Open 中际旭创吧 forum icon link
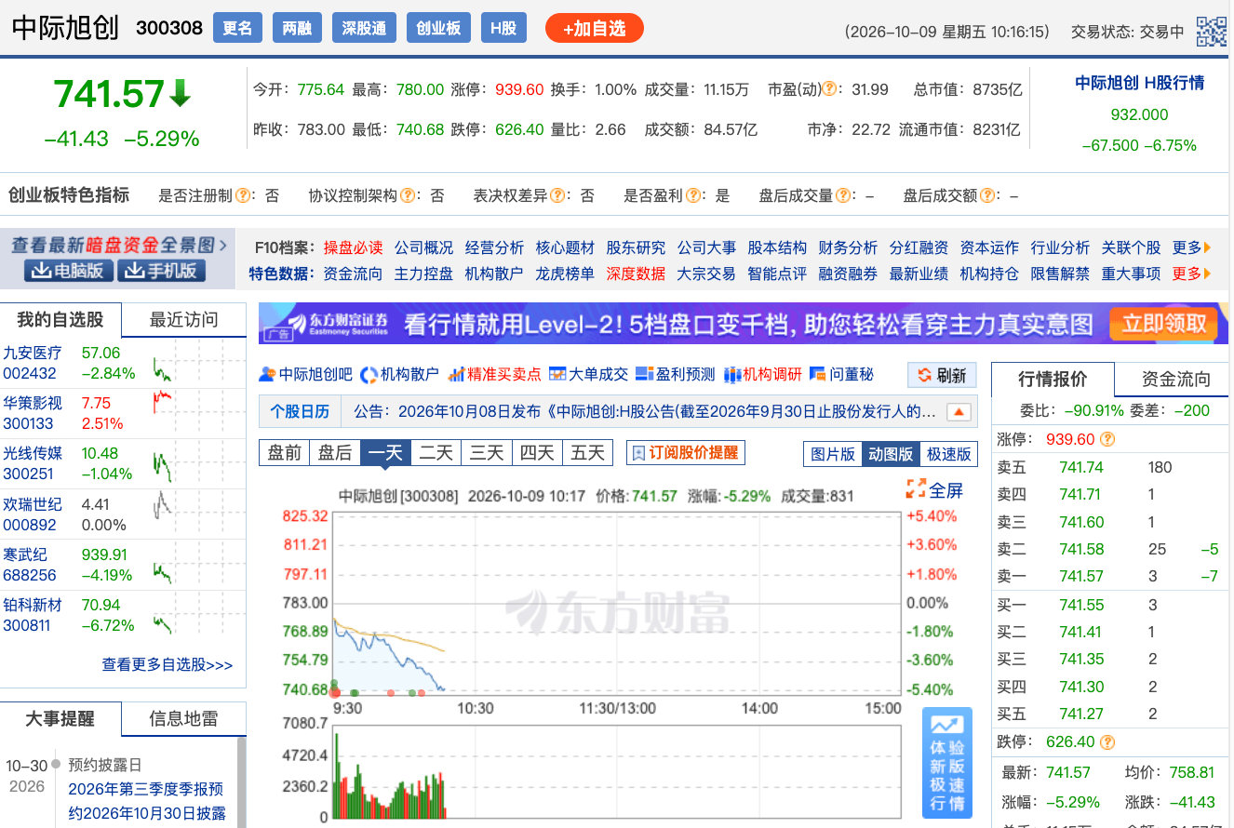The image size is (1234, 828). [306, 374]
